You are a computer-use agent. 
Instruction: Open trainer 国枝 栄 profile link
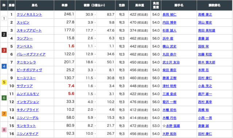[x=203, y=47]
